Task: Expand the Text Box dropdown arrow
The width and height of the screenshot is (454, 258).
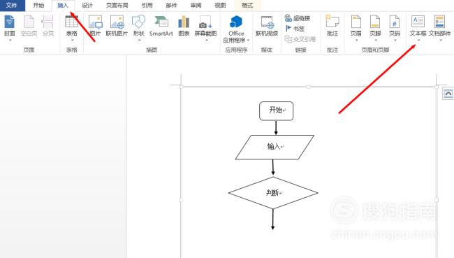Action: pyautogui.click(x=418, y=41)
